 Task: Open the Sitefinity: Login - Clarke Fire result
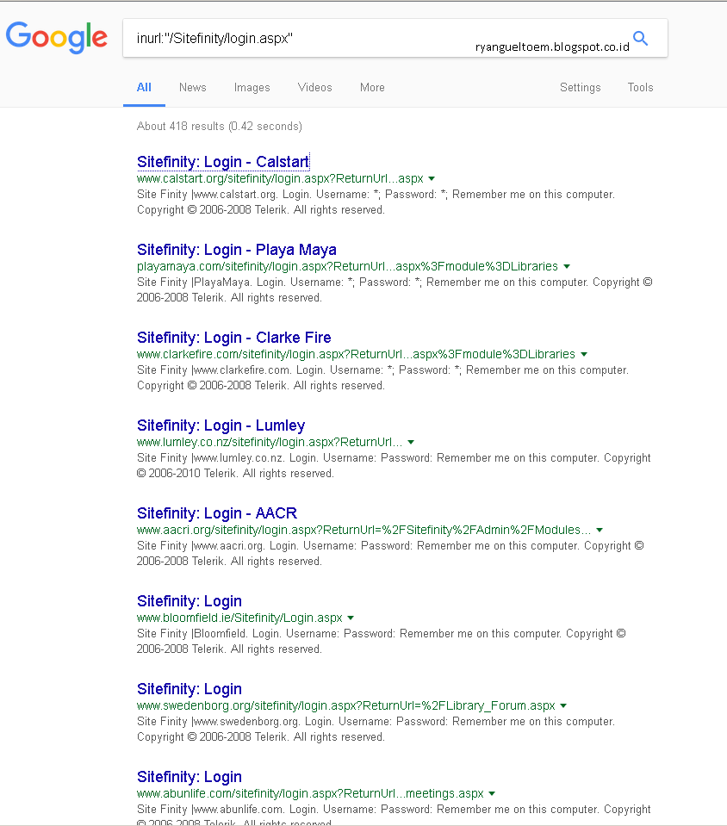point(234,338)
